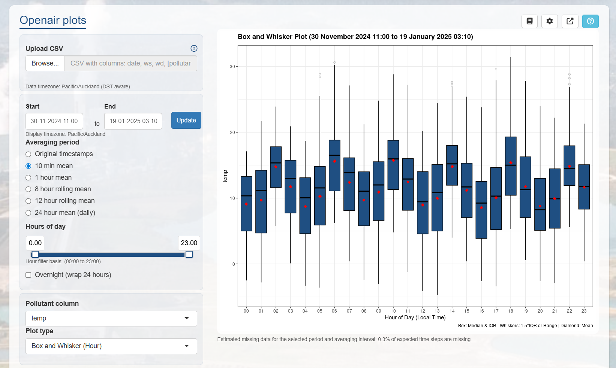
Task: Click the left hours slider handle
Action: 35,255
